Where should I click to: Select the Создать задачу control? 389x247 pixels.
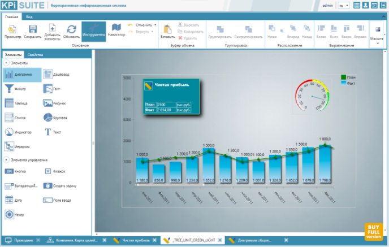[60, 186]
